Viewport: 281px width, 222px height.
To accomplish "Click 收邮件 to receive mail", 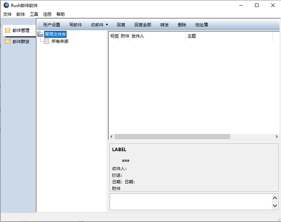I will point(97,25).
